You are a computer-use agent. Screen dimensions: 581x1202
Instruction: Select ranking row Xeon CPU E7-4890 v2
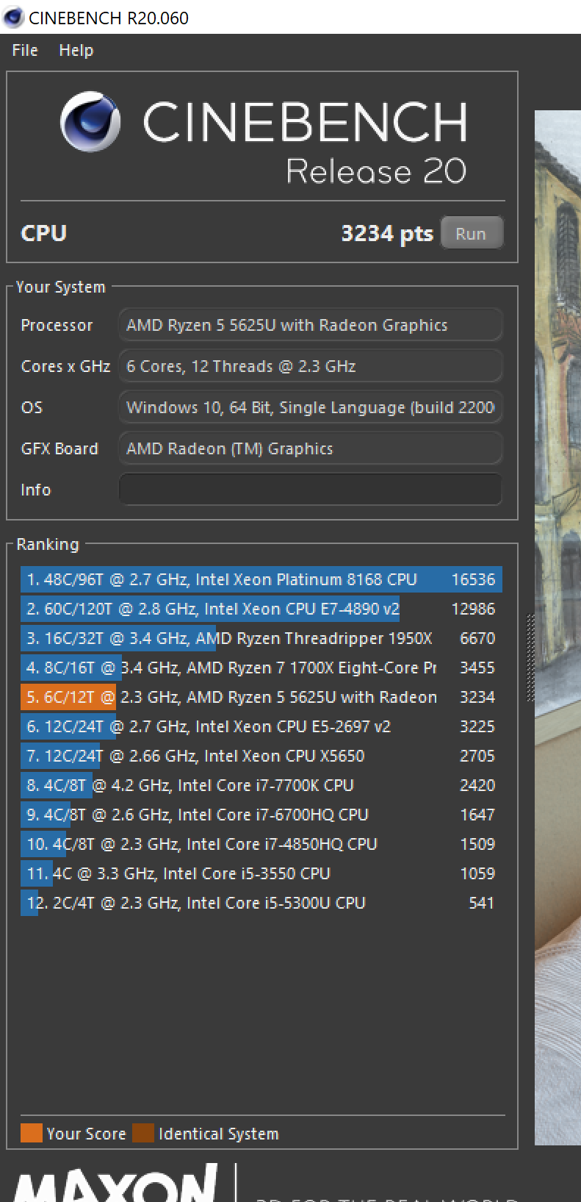tap(261, 609)
